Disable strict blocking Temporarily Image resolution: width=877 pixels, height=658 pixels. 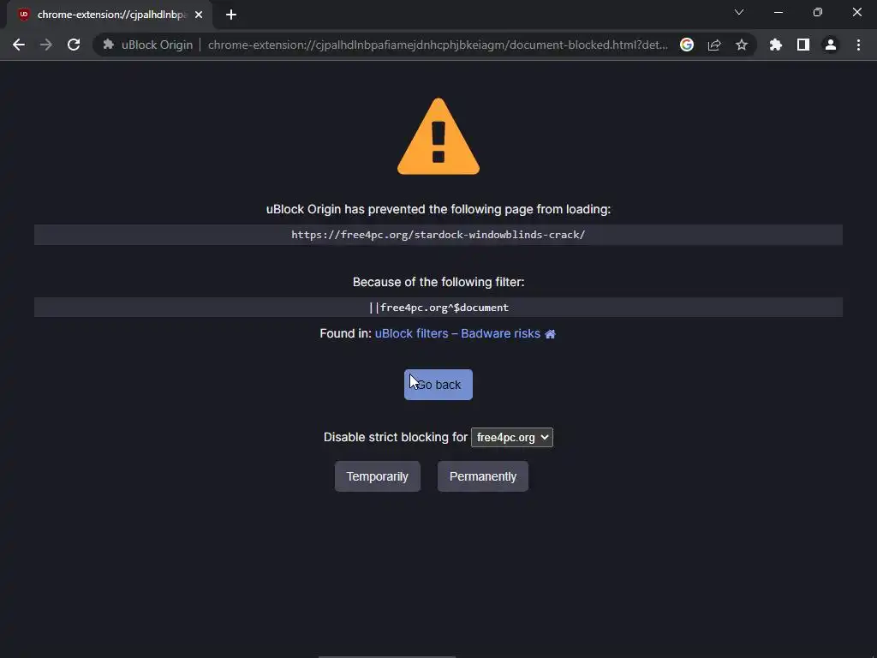click(378, 476)
